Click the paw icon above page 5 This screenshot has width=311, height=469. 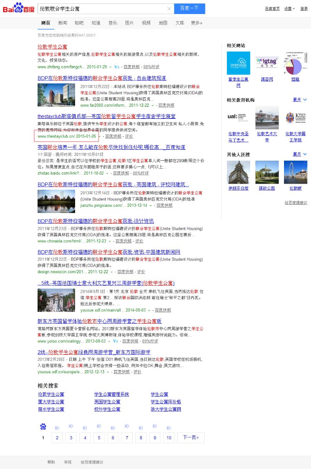(x=99, y=426)
